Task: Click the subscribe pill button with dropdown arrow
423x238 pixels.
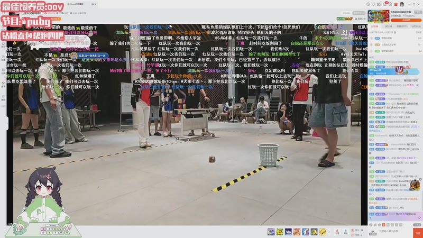Action: (359, 13)
